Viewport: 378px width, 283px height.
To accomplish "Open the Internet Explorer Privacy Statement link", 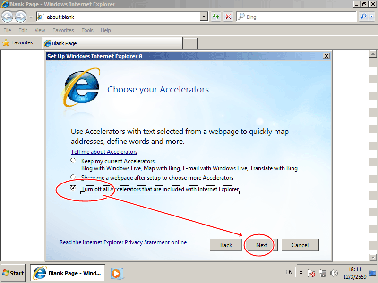I will click(123, 242).
